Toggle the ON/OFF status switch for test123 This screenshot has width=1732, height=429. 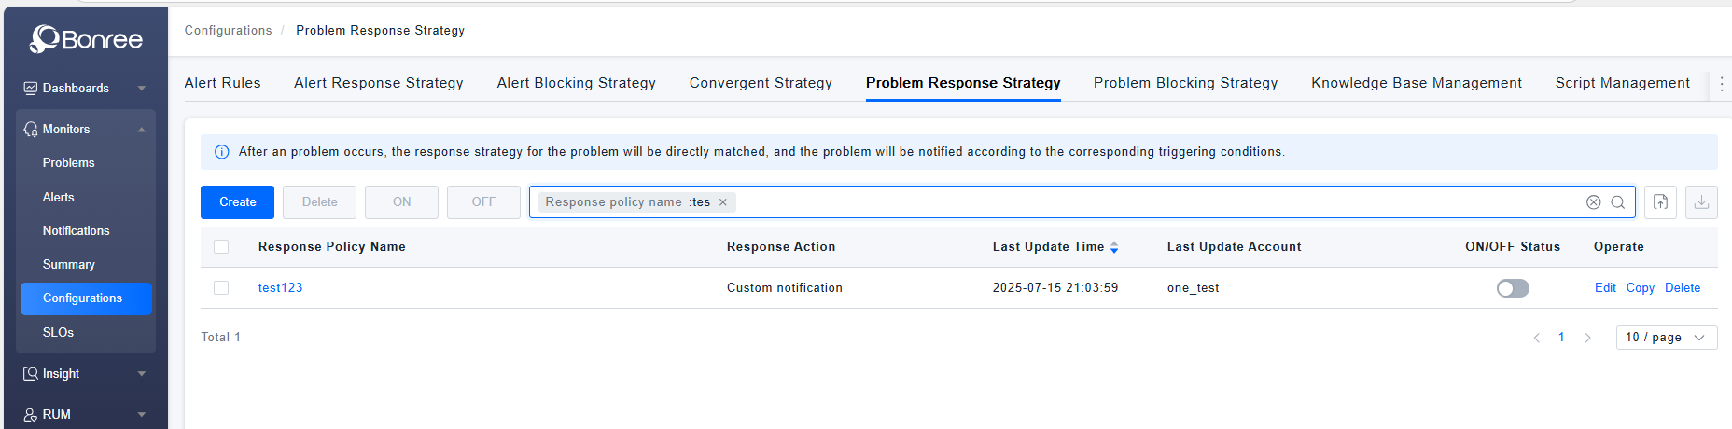point(1512,288)
